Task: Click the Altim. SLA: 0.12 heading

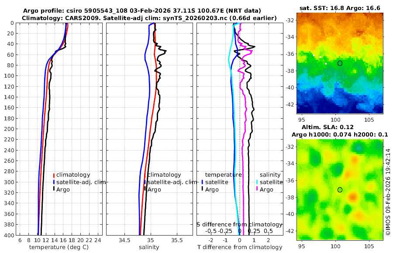Action: click(x=327, y=127)
